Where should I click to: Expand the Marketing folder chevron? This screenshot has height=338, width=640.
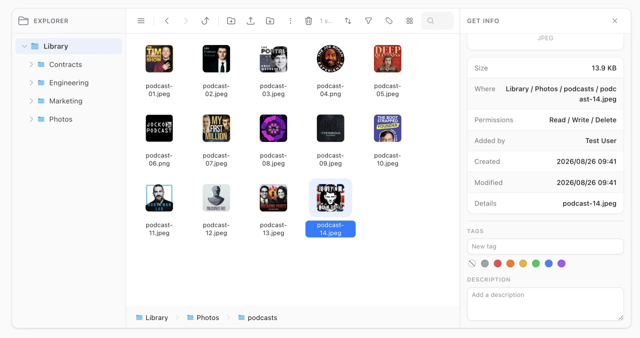point(31,101)
